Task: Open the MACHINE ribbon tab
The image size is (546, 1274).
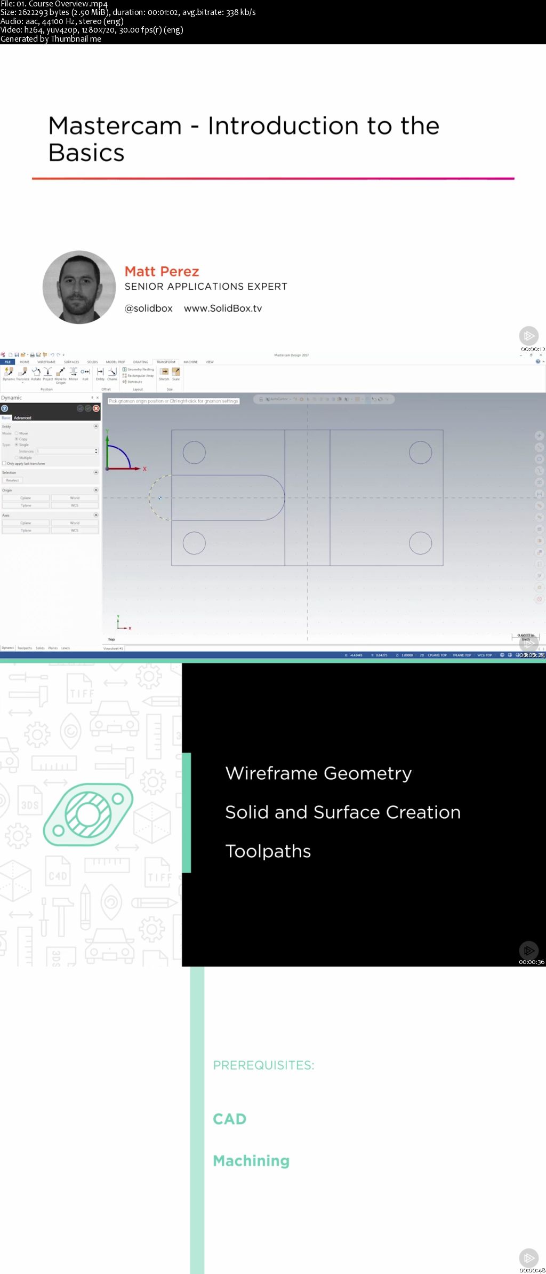Action: click(190, 362)
